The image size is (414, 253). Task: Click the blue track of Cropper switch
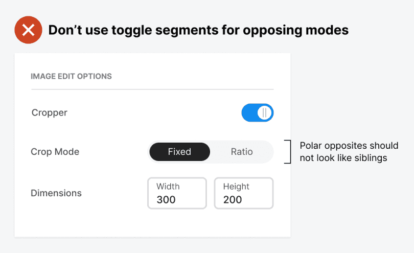point(249,113)
